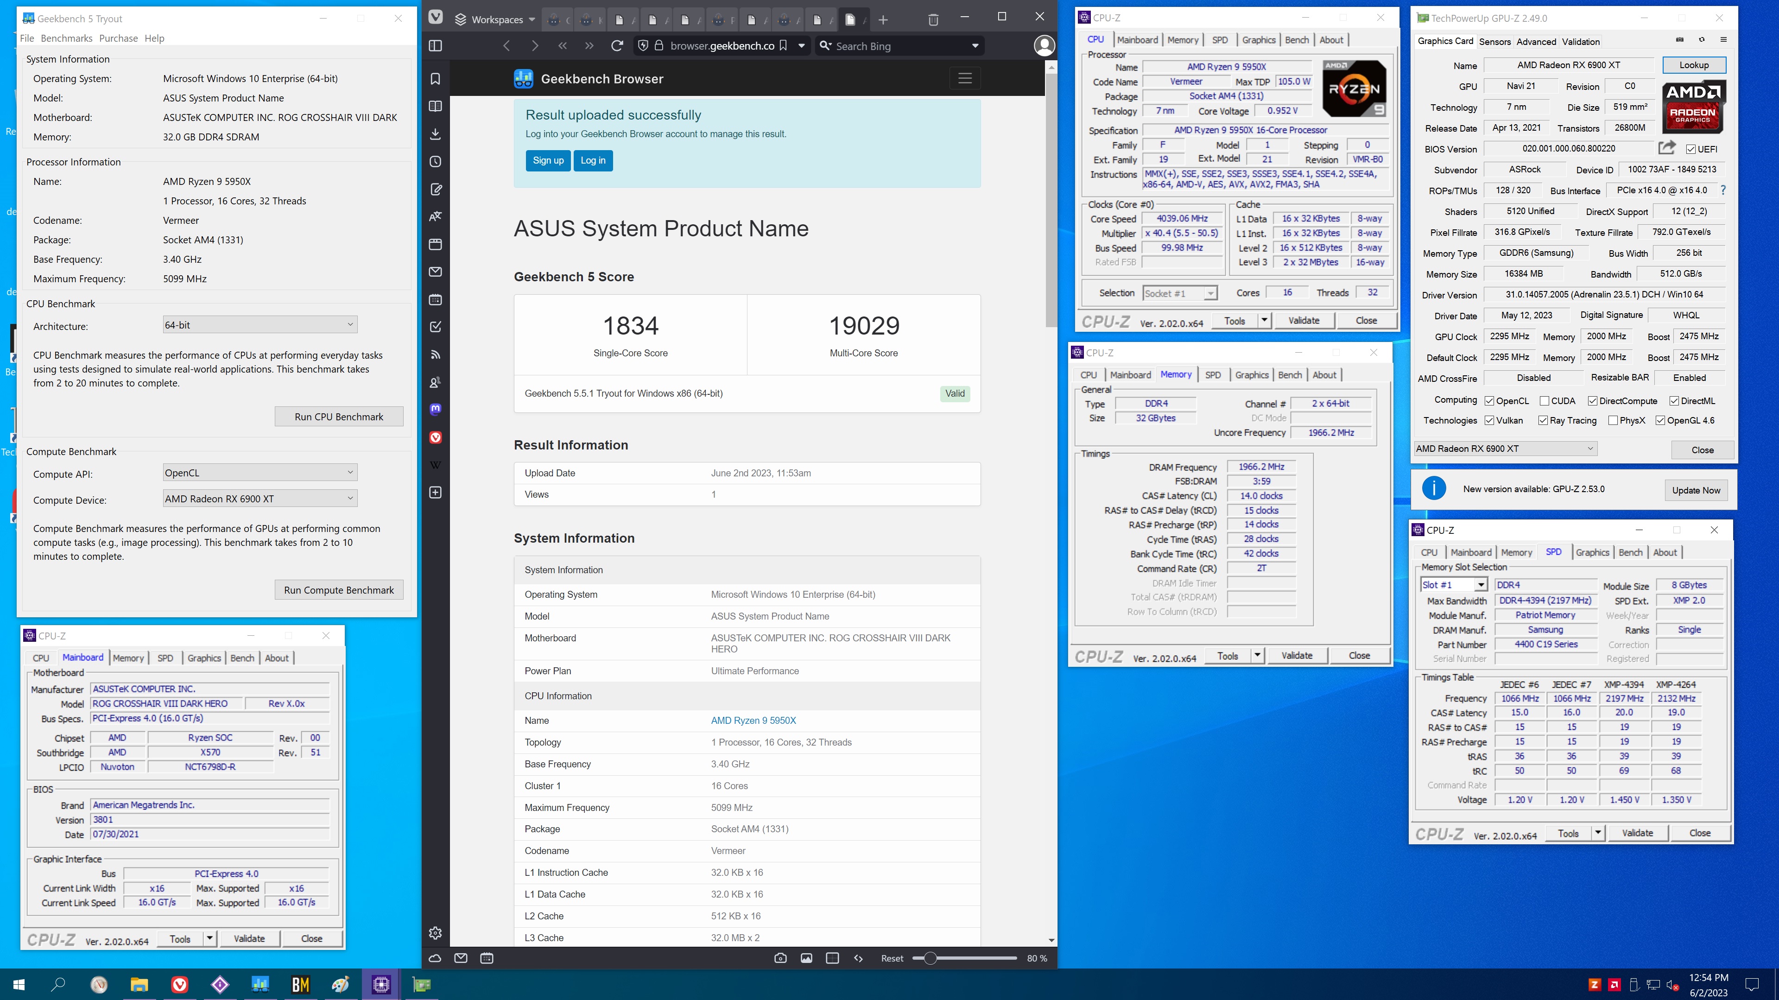Image resolution: width=1779 pixels, height=1000 pixels.
Task: Open GPU-Z hamburger menu
Action: point(1723,40)
